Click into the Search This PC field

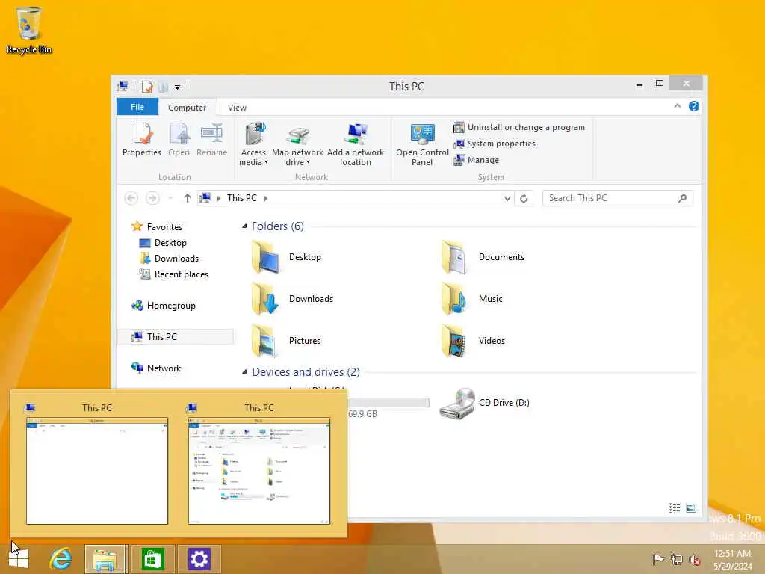pos(617,198)
